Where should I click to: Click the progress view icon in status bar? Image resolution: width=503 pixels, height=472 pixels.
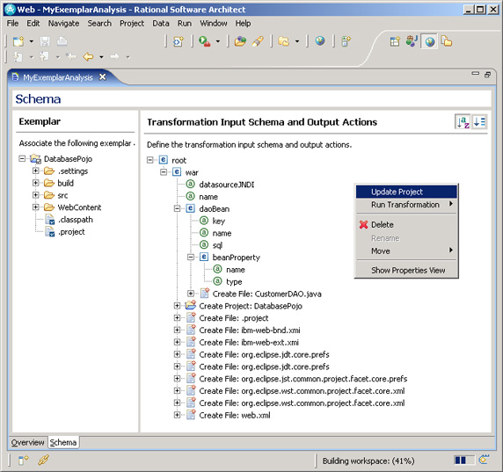[484, 460]
